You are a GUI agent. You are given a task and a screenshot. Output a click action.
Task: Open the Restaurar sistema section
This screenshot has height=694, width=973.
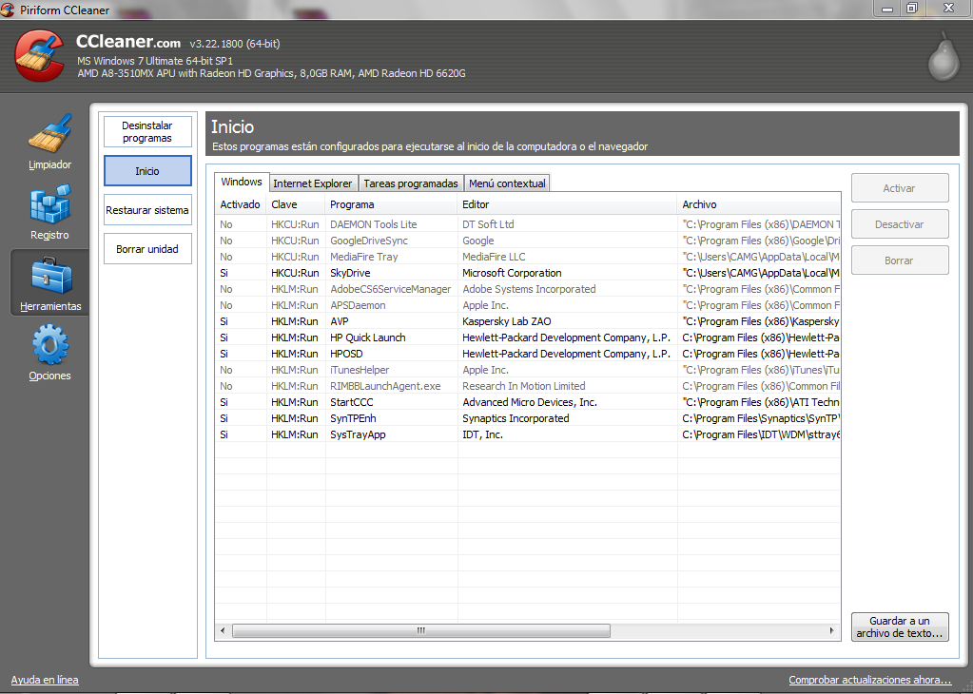point(147,210)
